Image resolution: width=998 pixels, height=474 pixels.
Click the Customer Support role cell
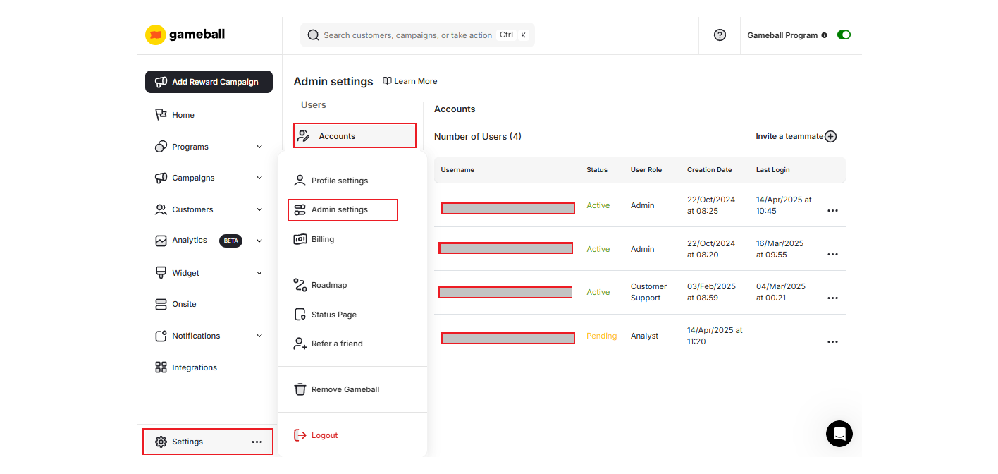point(648,292)
